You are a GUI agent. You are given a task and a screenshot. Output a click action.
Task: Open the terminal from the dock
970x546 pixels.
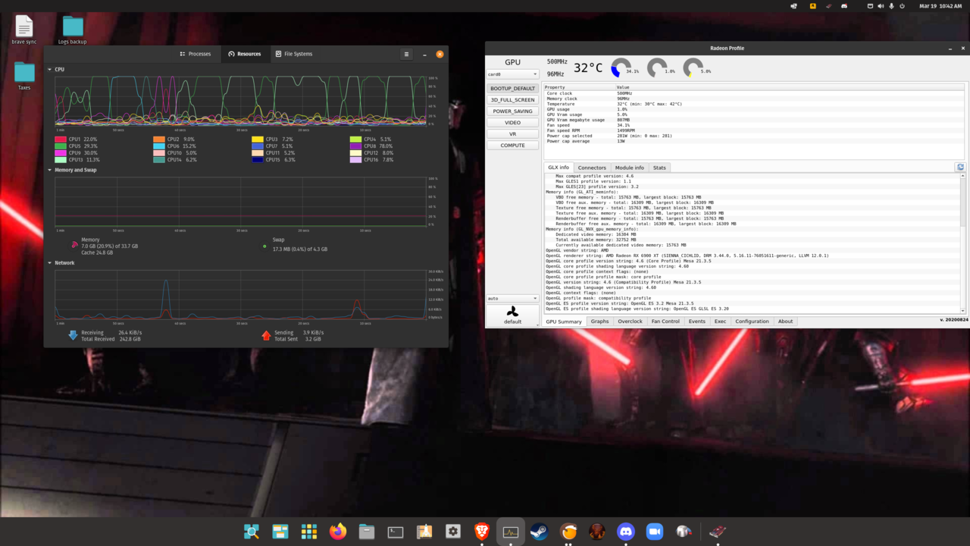tap(396, 532)
